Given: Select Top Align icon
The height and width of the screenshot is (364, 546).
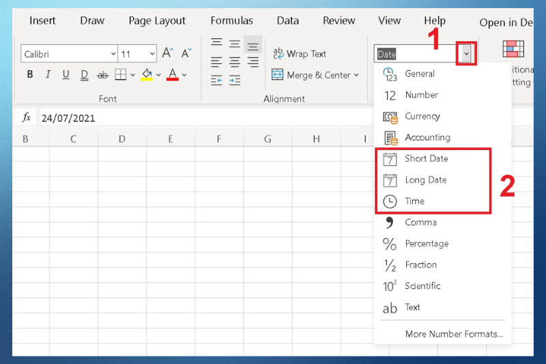Looking at the screenshot, I should pos(216,43).
